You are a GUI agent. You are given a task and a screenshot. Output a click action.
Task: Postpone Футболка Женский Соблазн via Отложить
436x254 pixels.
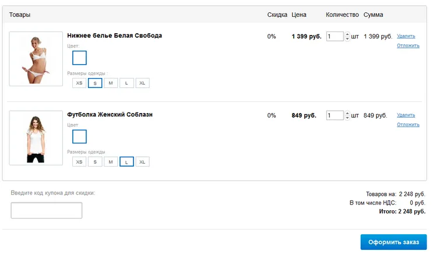coord(408,125)
